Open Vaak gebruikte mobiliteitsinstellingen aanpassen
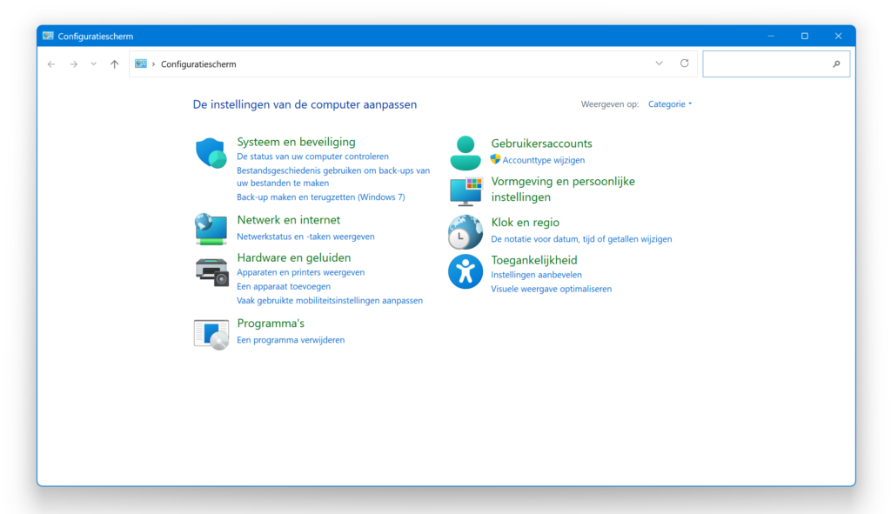891x514 pixels. click(330, 300)
